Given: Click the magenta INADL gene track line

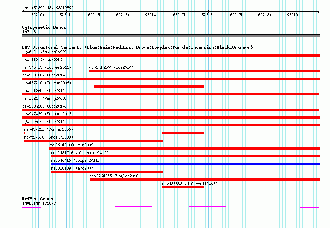Looking at the screenshot, I should point(171,207).
